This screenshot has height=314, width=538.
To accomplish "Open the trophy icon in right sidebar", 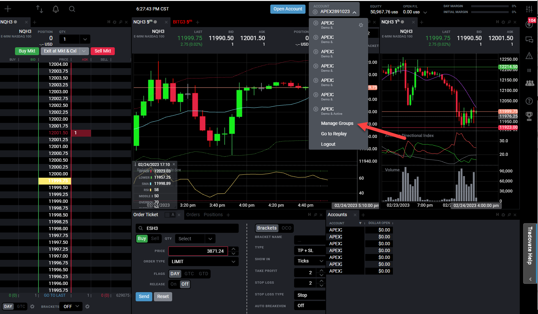I will [529, 116].
